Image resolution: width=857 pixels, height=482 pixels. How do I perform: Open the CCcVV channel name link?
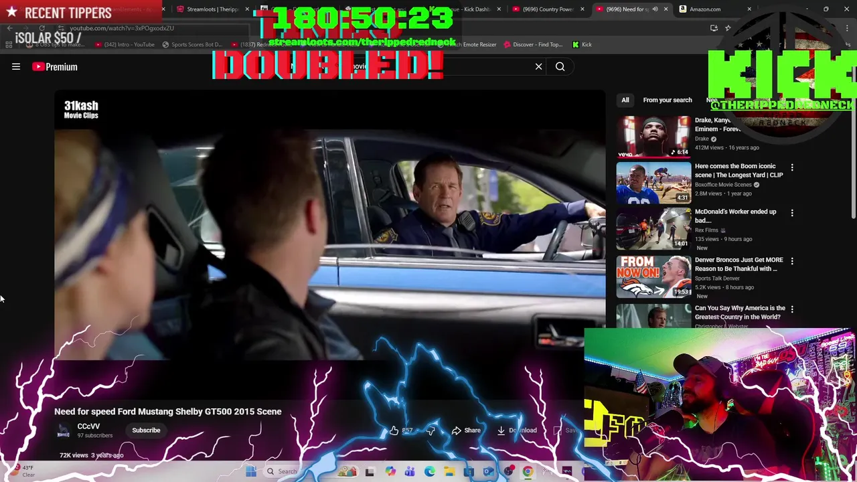pyautogui.click(x=88, y=426)
